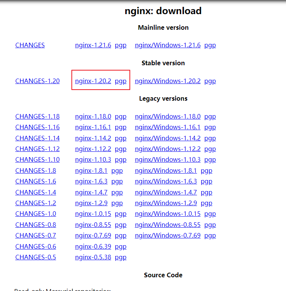Download nginx-1.6.3
286x291 pixels.
(x=91, y=181)
